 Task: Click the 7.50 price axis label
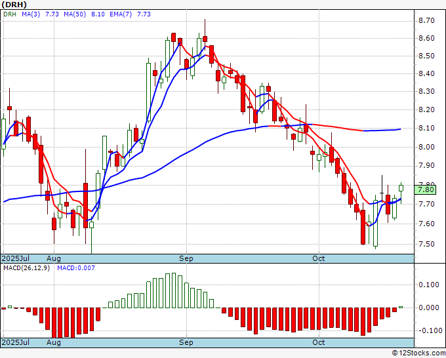426,244
